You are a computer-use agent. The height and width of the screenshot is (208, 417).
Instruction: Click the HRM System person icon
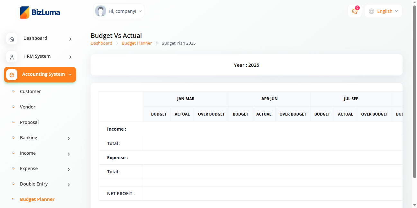tap(12, 57)
